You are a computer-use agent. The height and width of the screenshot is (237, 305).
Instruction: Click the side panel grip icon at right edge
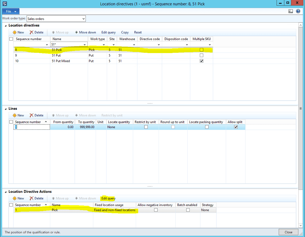301,108
